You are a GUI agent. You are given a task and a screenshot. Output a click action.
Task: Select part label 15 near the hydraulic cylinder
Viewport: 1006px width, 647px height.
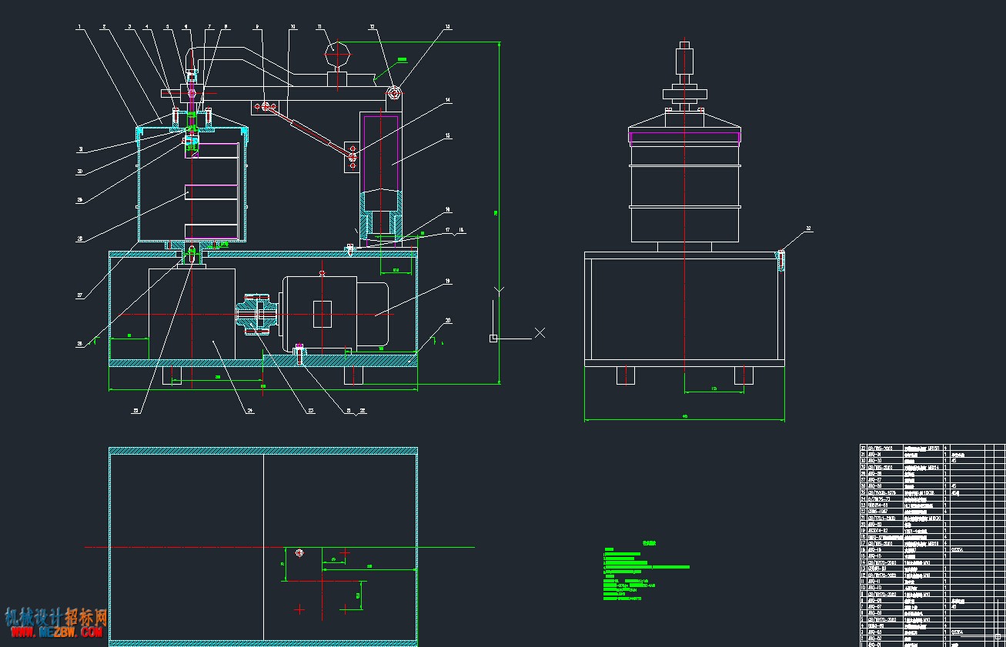(448, 137)
